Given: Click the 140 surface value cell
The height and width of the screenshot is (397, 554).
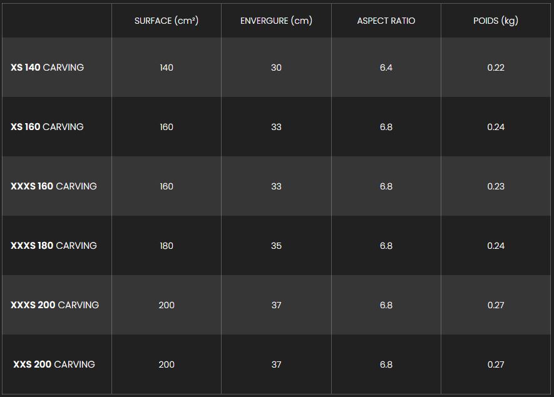Looking at the screenshot, I should coord(167,68).
